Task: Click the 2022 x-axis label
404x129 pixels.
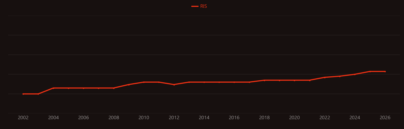Action: click(x=325, y=118)
